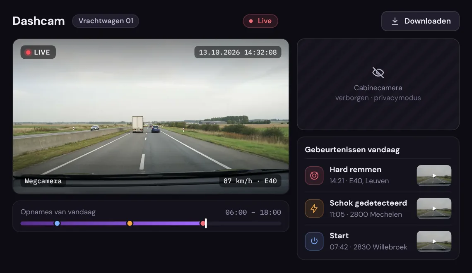Click the Cabinecamera privacy text
472x273 pixels.
point(378,93)
